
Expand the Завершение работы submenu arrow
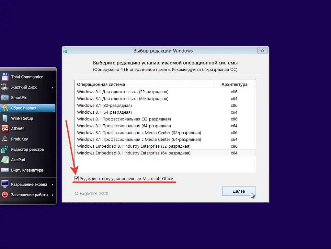(52, 195)
